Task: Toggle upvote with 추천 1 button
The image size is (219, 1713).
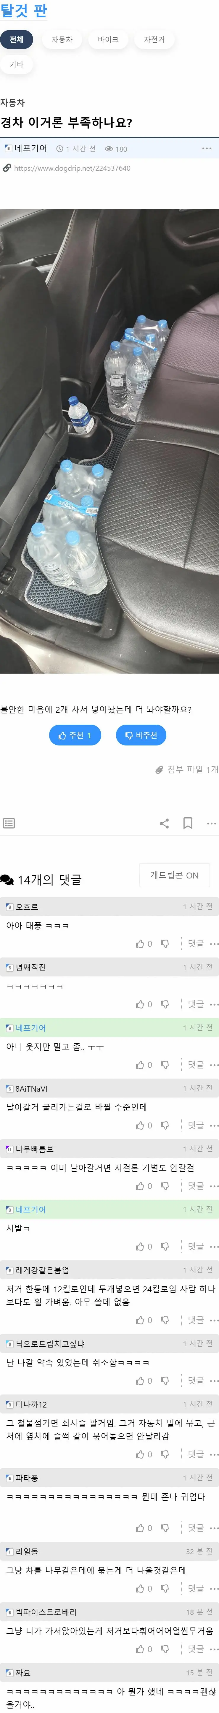Action: pos(74,735)
